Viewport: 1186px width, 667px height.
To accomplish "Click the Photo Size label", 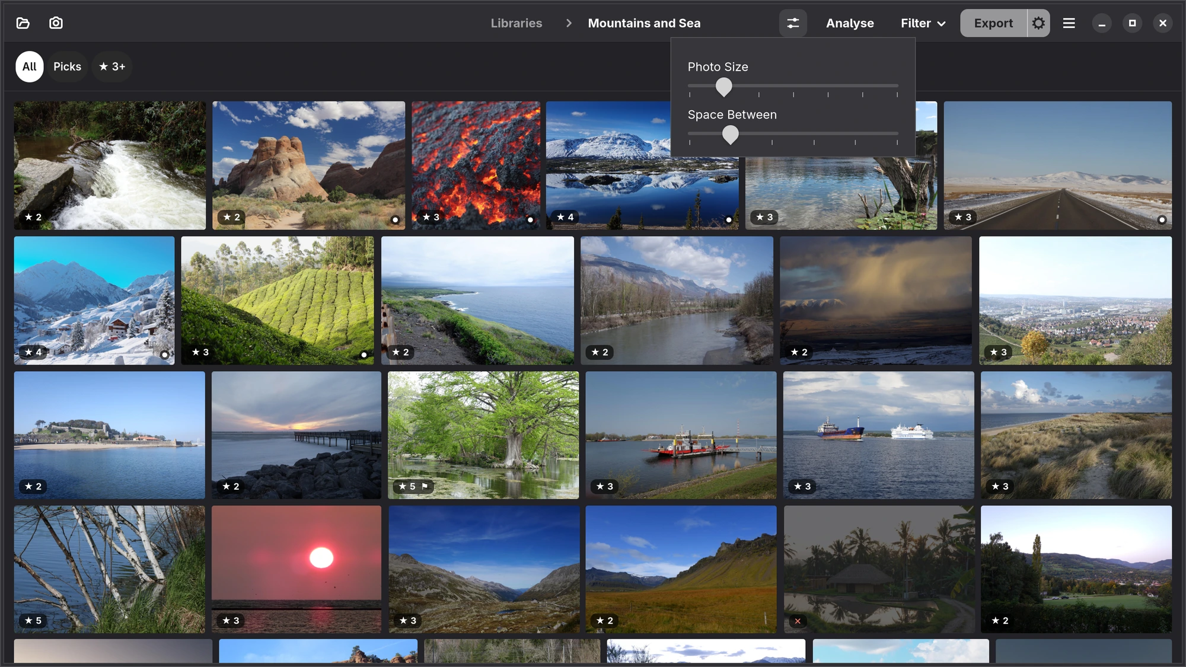I will point(718,67).
